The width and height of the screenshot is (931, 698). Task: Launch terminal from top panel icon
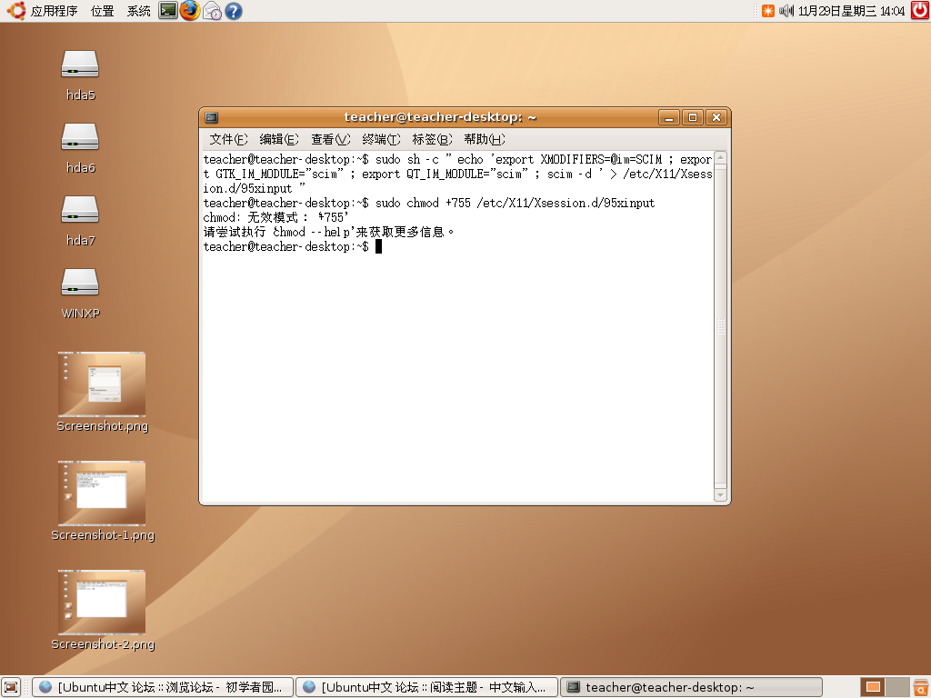tap(168, 11)
